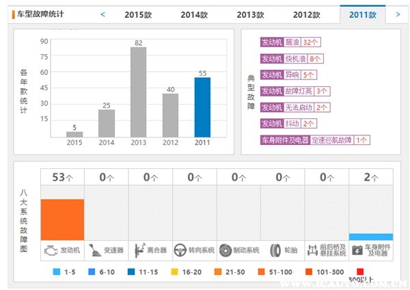Show later model years with the right arrow
This screenshot has width=410, height=290.
398,14
